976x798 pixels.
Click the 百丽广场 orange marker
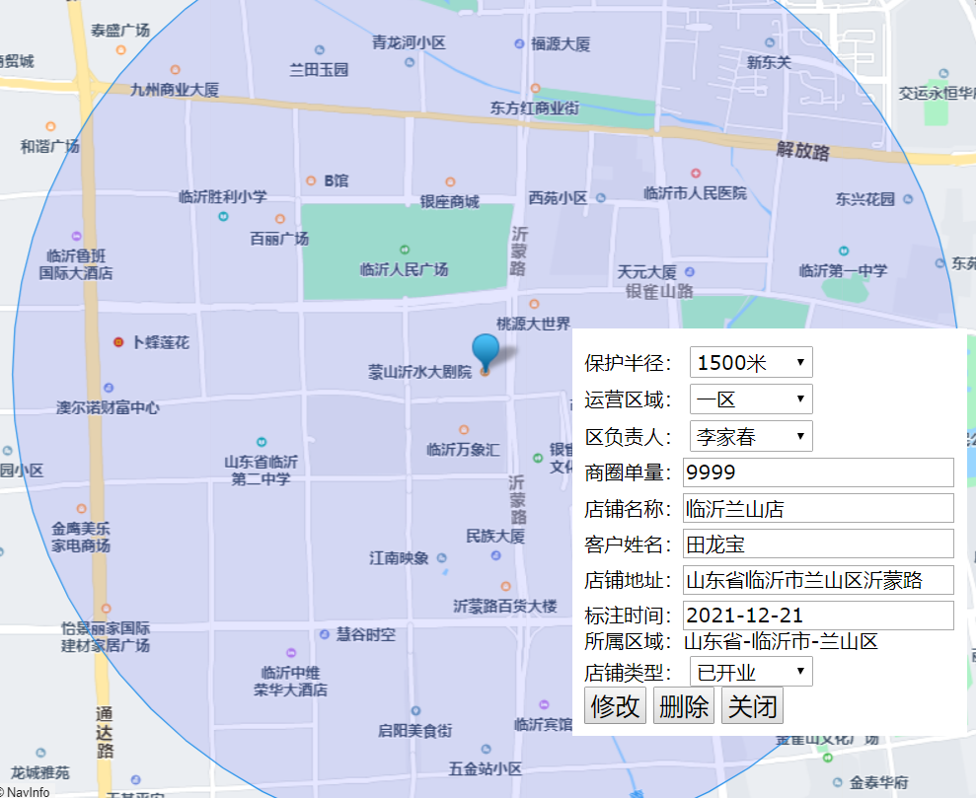[x=280, y=219]
